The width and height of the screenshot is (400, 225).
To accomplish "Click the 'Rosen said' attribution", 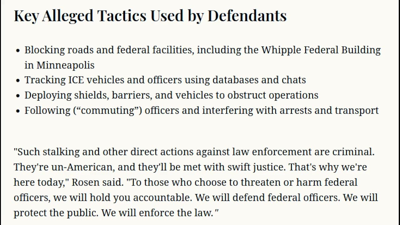I will coord(97,182).
